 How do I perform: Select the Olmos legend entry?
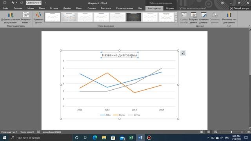[x=119, y=115]
